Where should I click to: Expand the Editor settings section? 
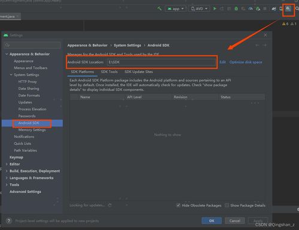[7, 164]
